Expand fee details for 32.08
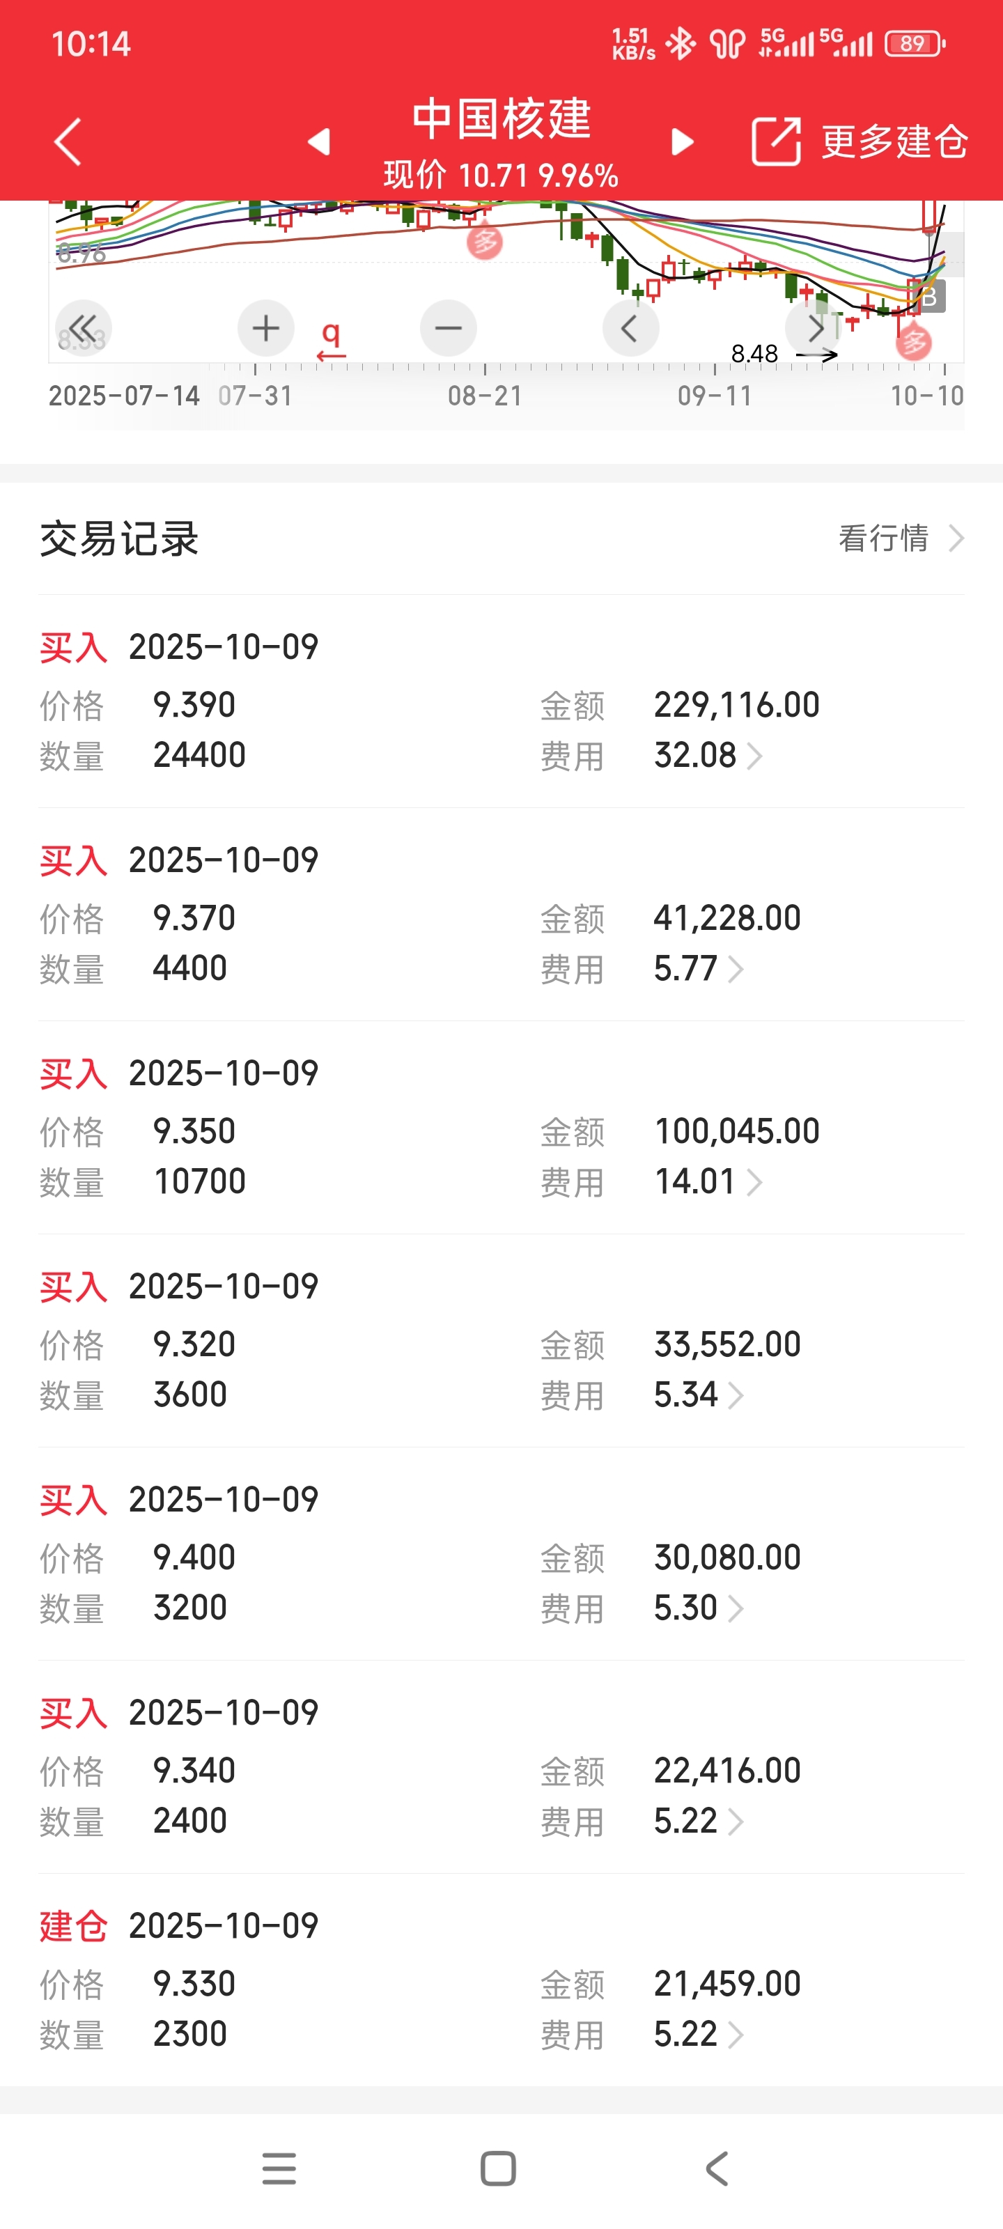The width and height of the screenshot is (1003, 2229). pyautogui.click(x=754, y=756)
